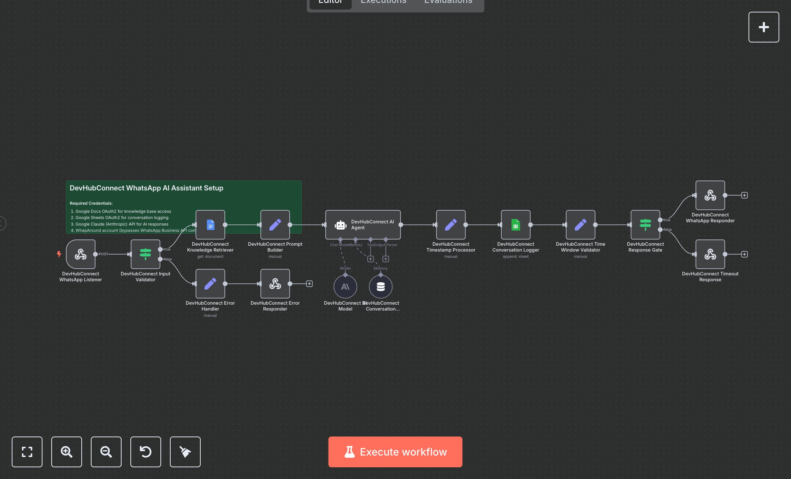
Task: Click the zoom out magnifier button
Action: pyautogui.click(x=106, y=452)
